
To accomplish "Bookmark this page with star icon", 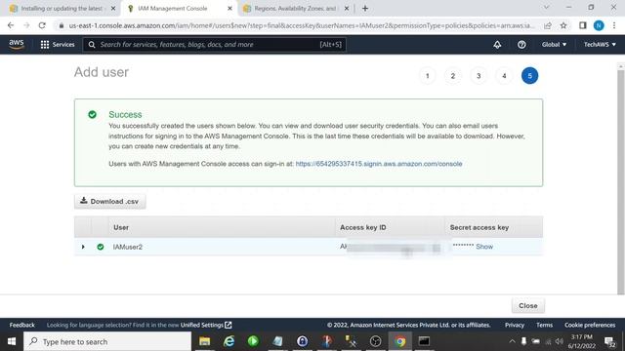I will pos(563,25).
